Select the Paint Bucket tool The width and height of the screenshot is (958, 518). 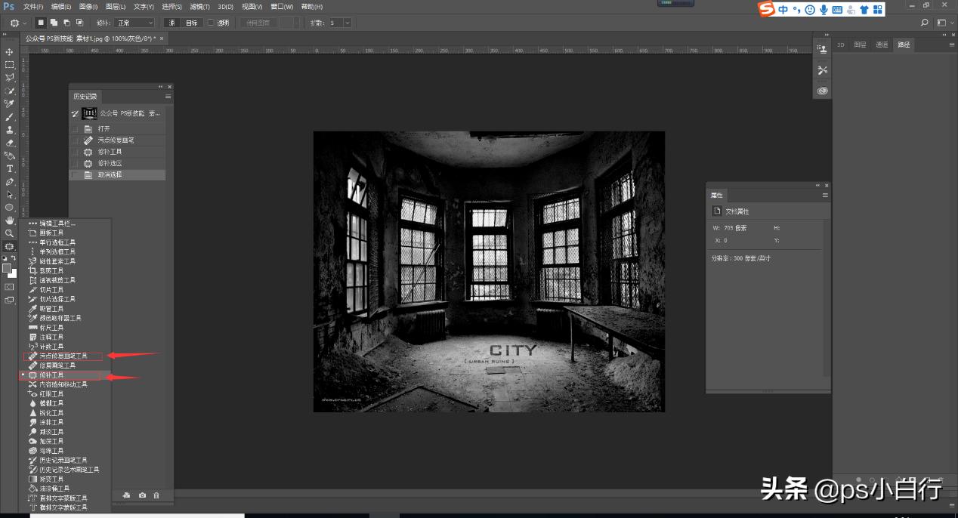(10, 156)
